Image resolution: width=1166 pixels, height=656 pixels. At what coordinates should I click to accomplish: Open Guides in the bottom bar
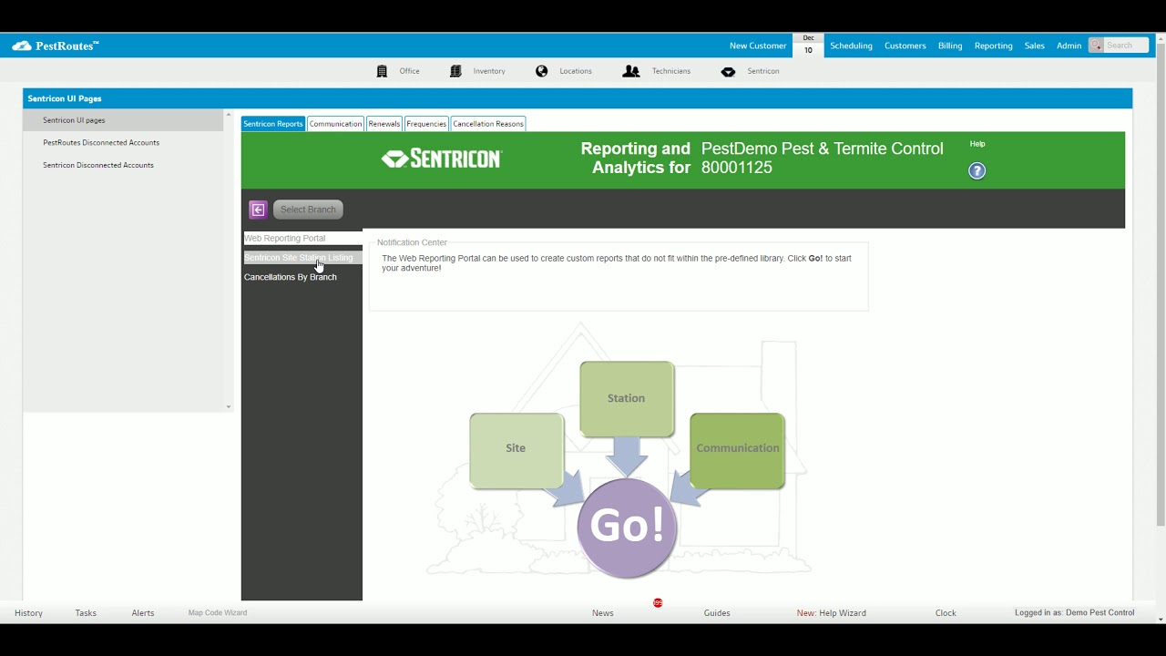coord(717,613)
